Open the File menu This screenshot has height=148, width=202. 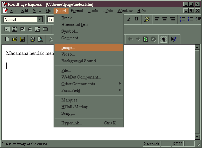(x=13, y=11)
